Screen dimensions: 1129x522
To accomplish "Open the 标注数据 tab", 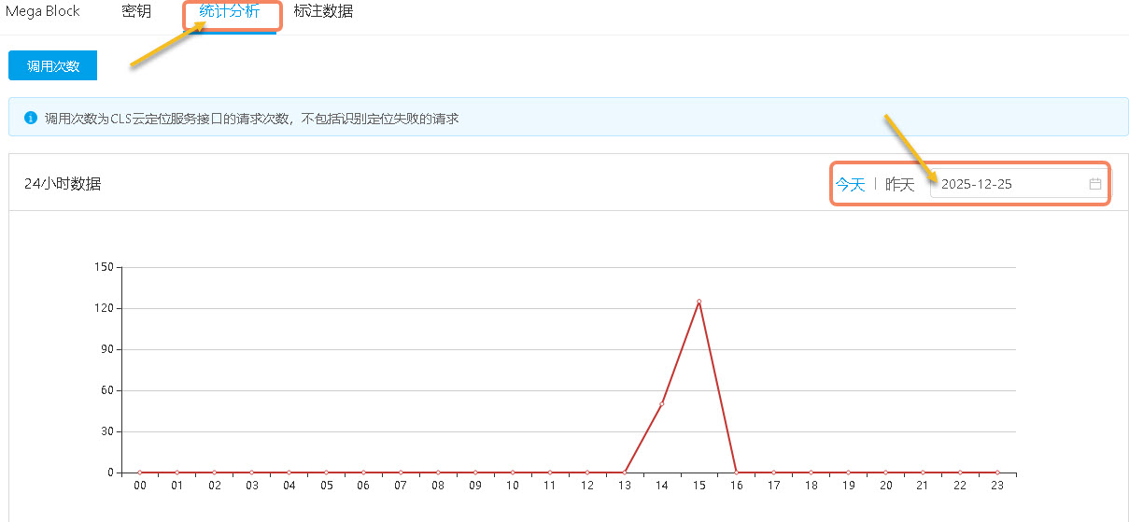I will coord(323,12).
